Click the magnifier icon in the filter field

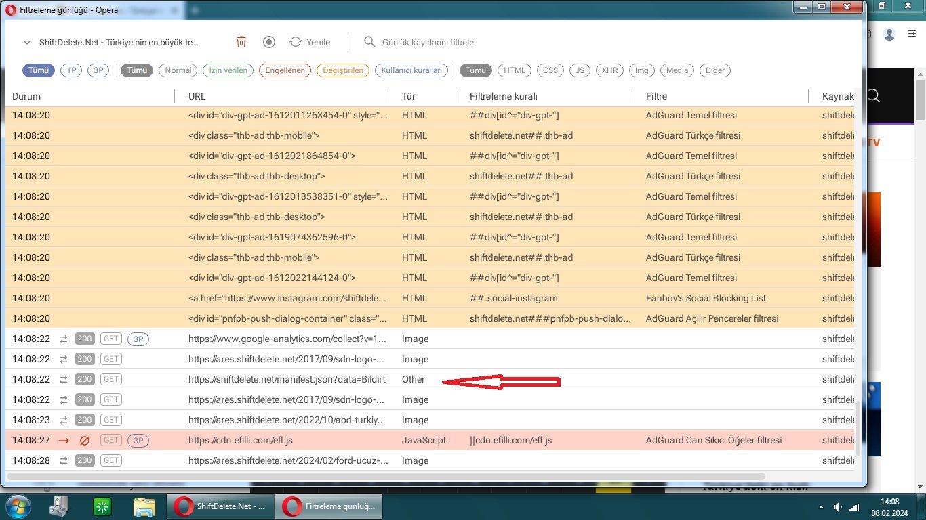point(369,41)
